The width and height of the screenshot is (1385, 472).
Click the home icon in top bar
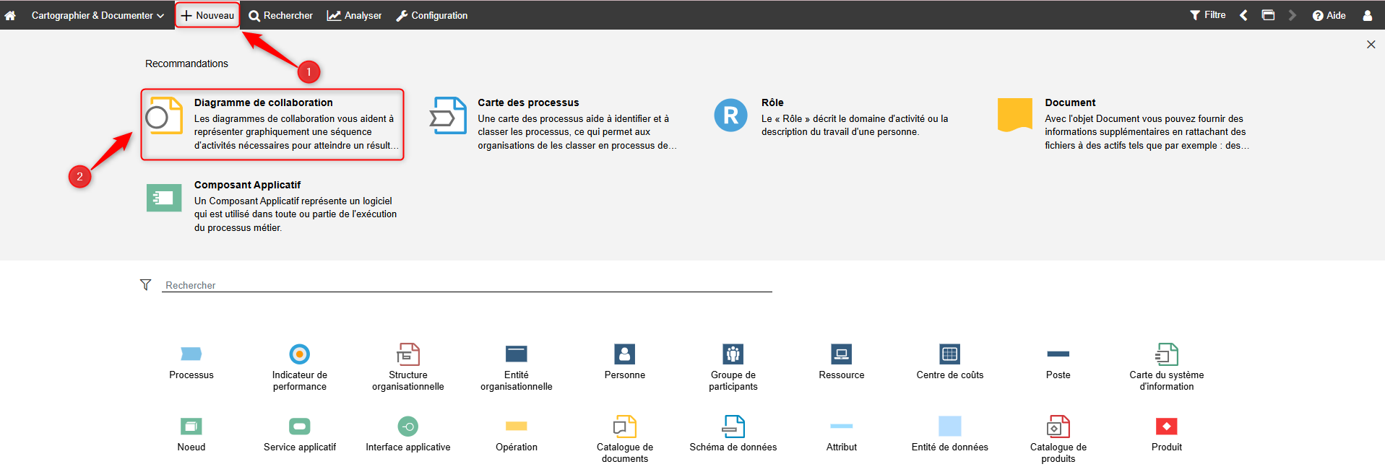10,15
